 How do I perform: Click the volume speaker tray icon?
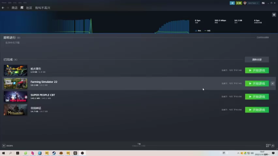click(x=252, y=153)
